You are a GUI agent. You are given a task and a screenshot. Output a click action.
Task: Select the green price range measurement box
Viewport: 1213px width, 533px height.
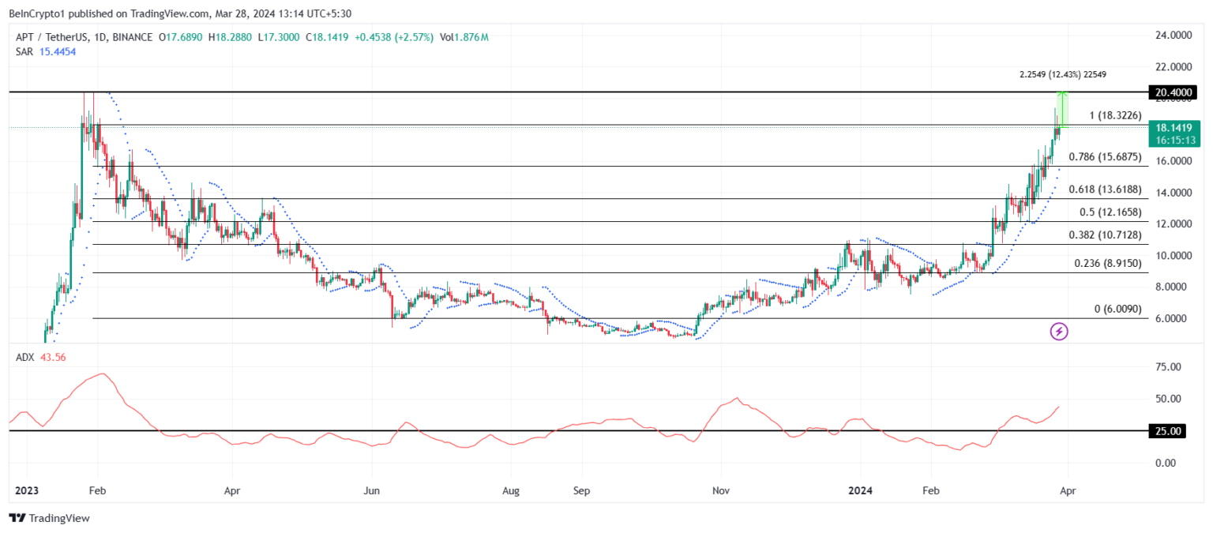pos(1063,110)
